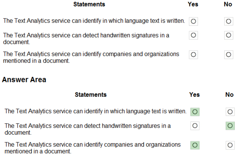The height and width of the screenshot is (157, 242).
Task: Select Yes for handwritten signatures in top statements
Action: click(193, 35)
